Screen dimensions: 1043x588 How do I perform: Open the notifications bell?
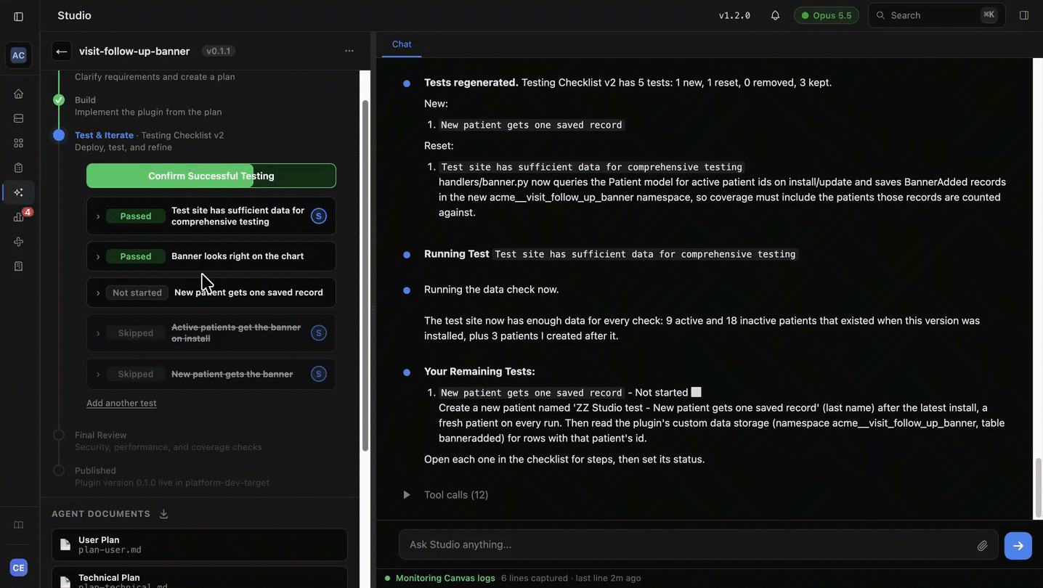(x=775, y=15)
